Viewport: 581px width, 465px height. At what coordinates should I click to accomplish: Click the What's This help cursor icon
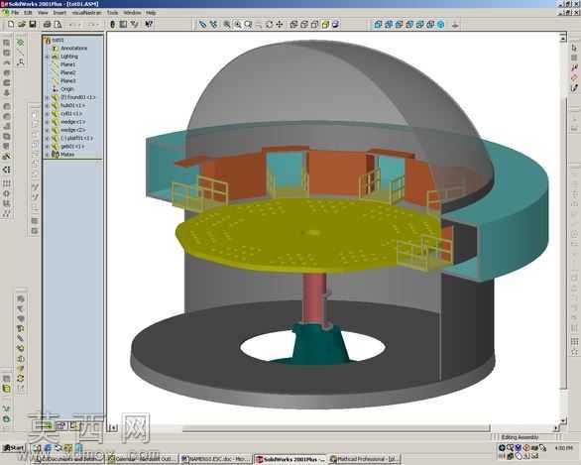point(149,25)
